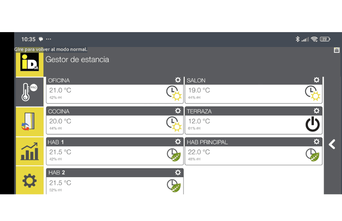Open settings gear for OFICINA room
Viewport: 342px width, 221px height.
click(178, 80)
